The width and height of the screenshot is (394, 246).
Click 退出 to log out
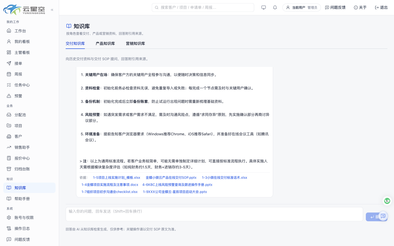[x=381, y=8]
